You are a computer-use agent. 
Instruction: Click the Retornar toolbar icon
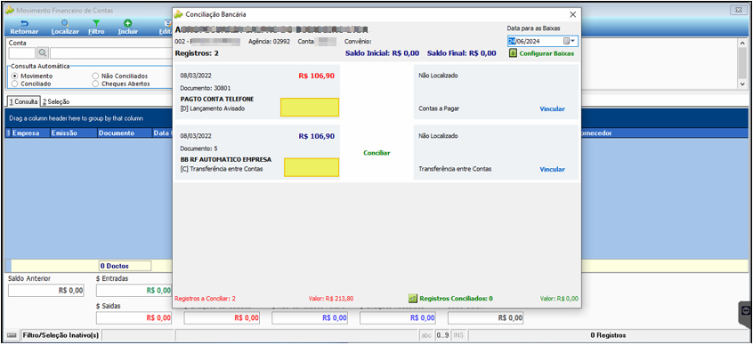click(24, 23)
